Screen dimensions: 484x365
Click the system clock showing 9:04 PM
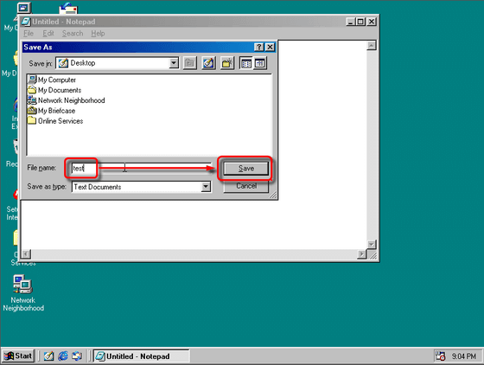[x=463, y=356]
